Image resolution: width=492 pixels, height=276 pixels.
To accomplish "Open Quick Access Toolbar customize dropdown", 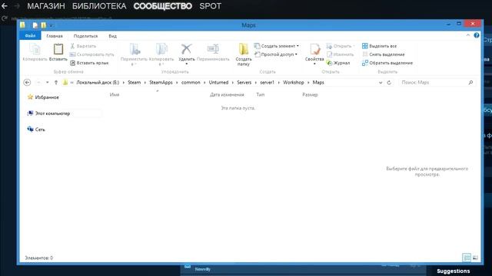I will pyautogui.click(x=52, y=25).
